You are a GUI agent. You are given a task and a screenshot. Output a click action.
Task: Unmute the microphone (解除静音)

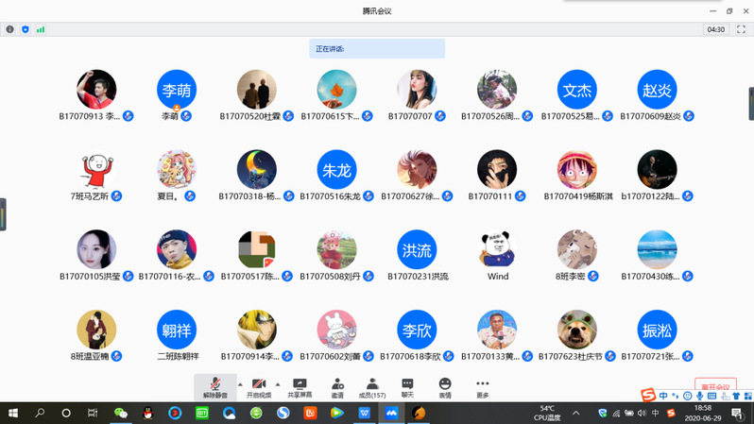pyautogui.click(x=215, y=387)
